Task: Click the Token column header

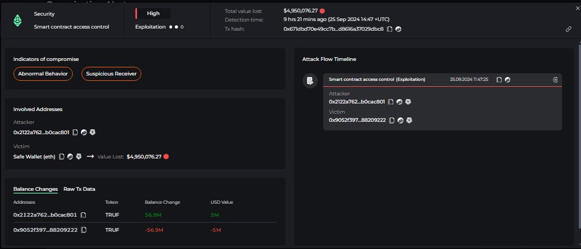Action: point(112,203)
